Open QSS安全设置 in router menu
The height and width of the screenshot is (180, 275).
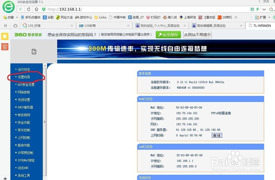pos(26,84)
